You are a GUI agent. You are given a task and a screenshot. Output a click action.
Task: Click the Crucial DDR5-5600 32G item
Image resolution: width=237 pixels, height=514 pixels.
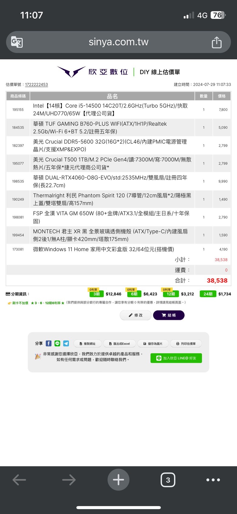110,146
